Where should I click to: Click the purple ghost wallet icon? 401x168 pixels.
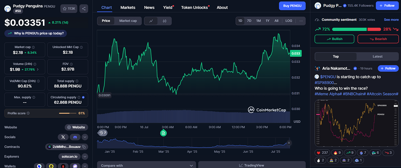coord(75,166)
